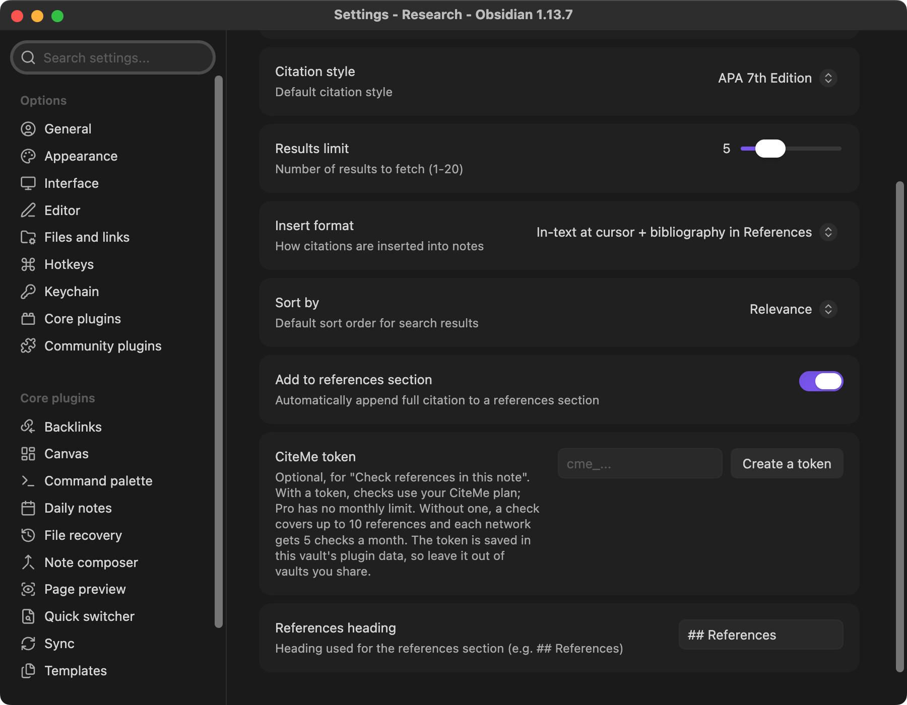This screenshot has height=705, width=907.
Task: Click the Canvas grid icon
Action: pos(28,454)
